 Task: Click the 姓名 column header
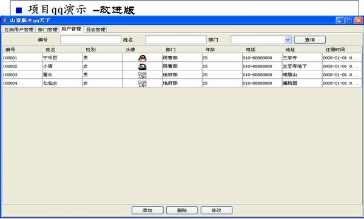62,50
